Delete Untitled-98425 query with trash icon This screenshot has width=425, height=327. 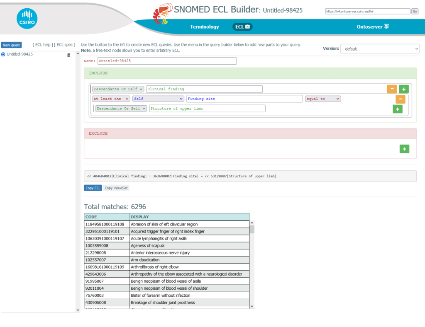click(x=69, y=55)
